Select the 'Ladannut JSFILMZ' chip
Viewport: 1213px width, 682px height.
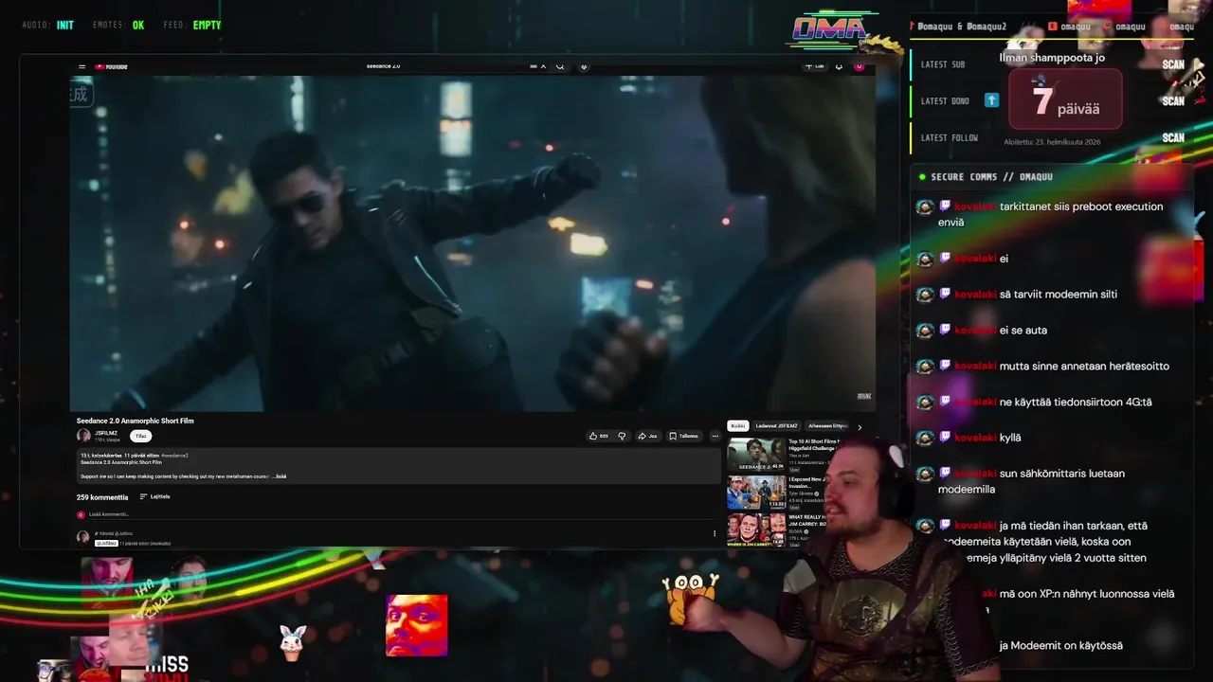click(x=777, y=426)
